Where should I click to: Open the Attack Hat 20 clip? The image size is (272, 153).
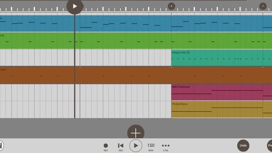click(221, 58)
